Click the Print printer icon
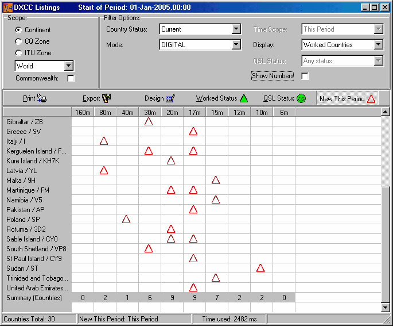This screenshot has width=393, height=326. pyautogui.click(x=42, y=98)
